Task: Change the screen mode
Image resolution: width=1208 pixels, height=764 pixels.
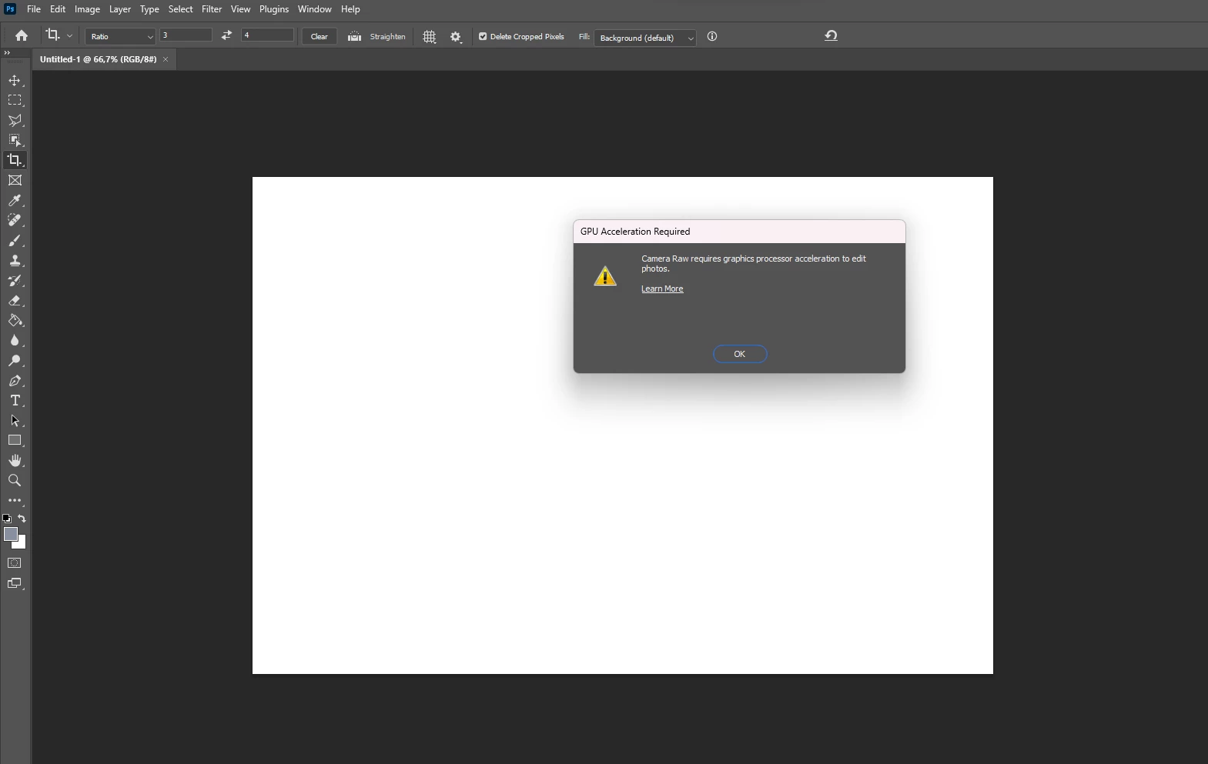Action: (15, 584)
